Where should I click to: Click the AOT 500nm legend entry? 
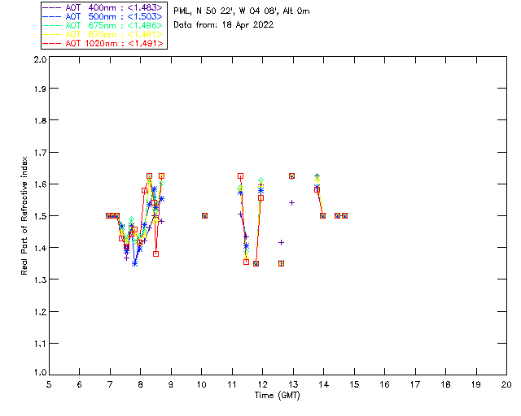pos(103,16)
